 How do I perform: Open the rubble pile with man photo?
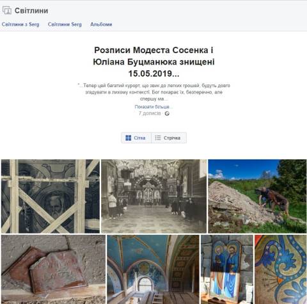(257, 196)
